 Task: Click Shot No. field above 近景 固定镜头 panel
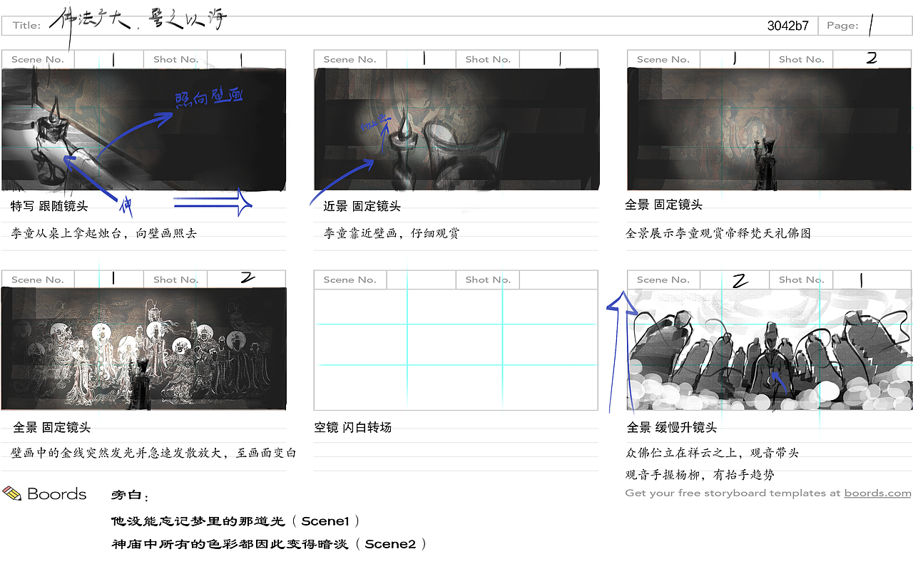[558, 59]
